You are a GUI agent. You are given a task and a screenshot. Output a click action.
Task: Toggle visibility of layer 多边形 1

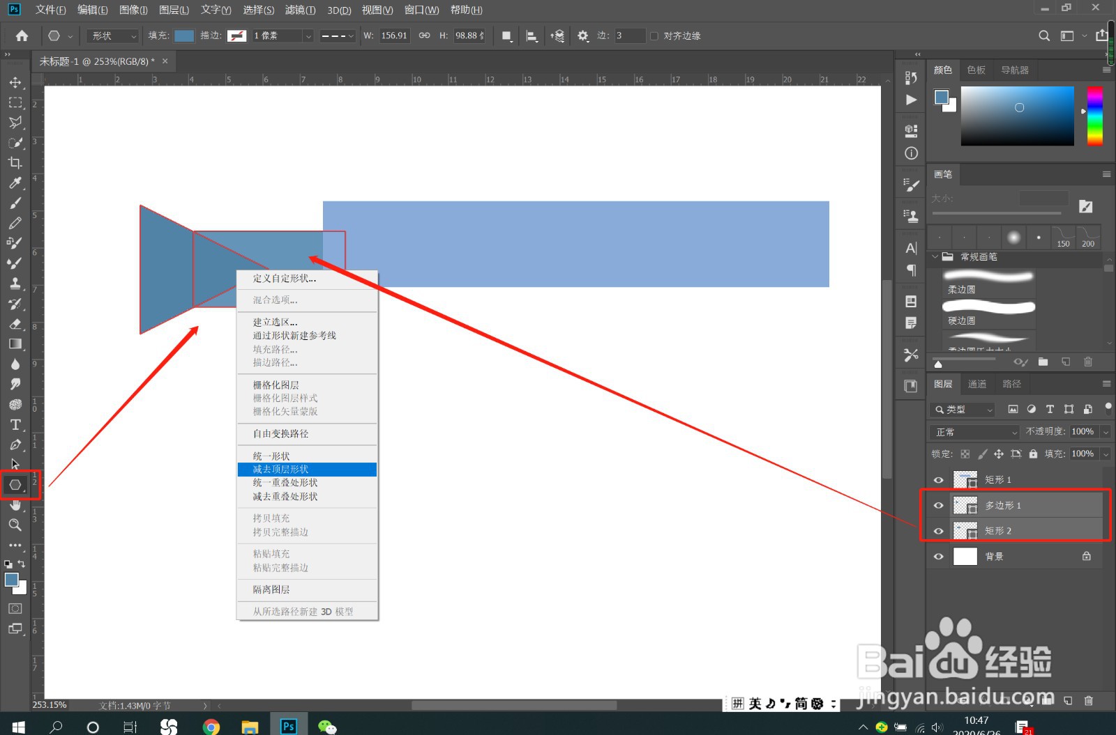point(939,506)
